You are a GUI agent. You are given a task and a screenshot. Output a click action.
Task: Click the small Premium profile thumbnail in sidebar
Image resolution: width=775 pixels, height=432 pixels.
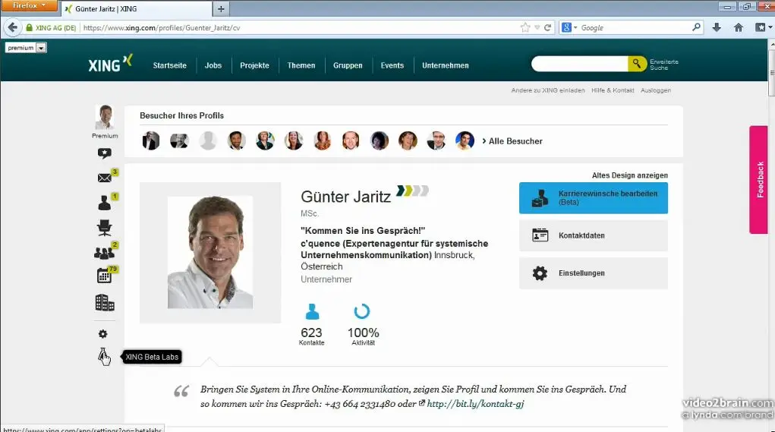coord(104,117)
